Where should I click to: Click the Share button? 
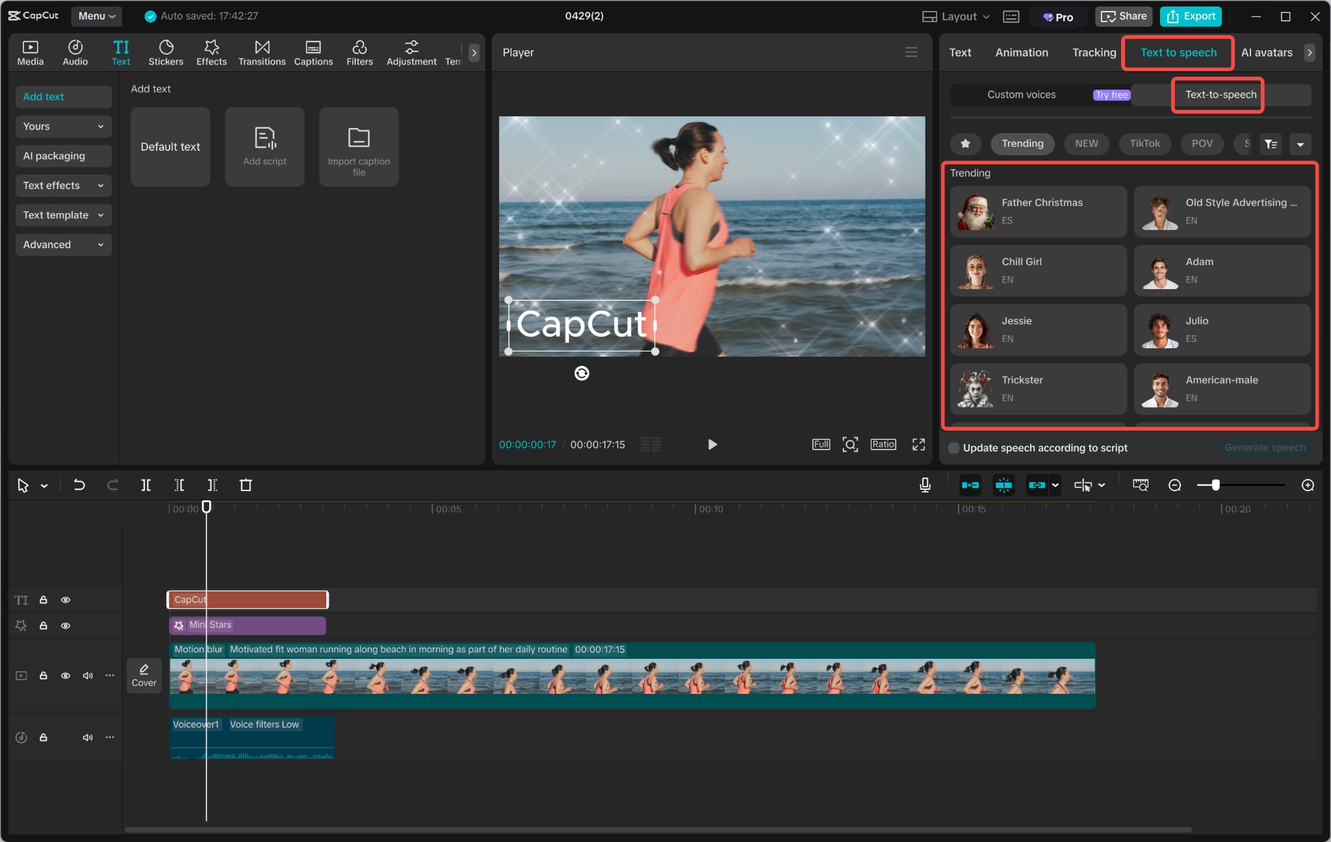pyautogui.click(x=1124, y=16)
